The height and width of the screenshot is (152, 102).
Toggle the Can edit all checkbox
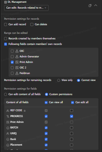click(x=73, y=102)
